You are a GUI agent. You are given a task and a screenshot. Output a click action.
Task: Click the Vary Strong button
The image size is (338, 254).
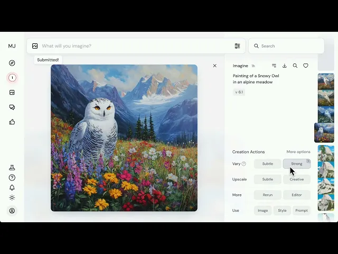(297, 164)
